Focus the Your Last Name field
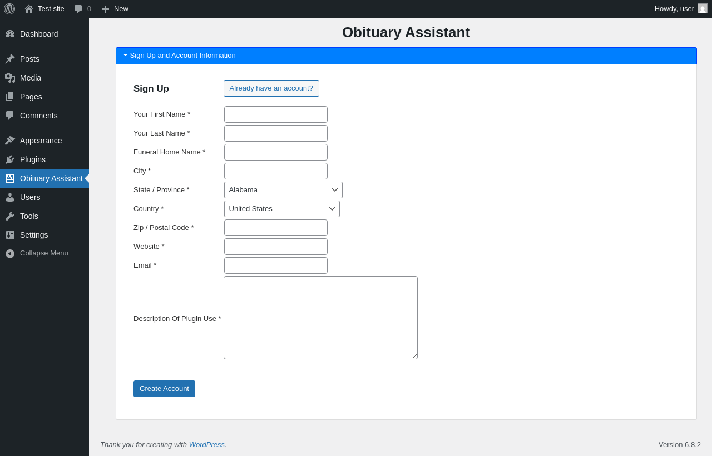The height and width of the screenshot is (456, 712). [276, 133]
